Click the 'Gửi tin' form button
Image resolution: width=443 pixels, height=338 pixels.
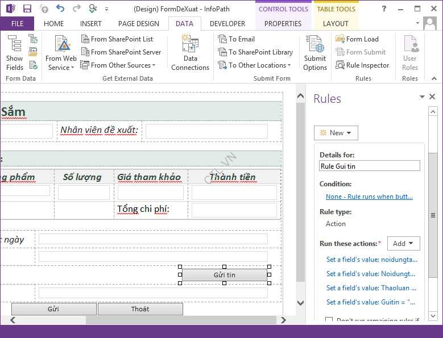[224, 275]
